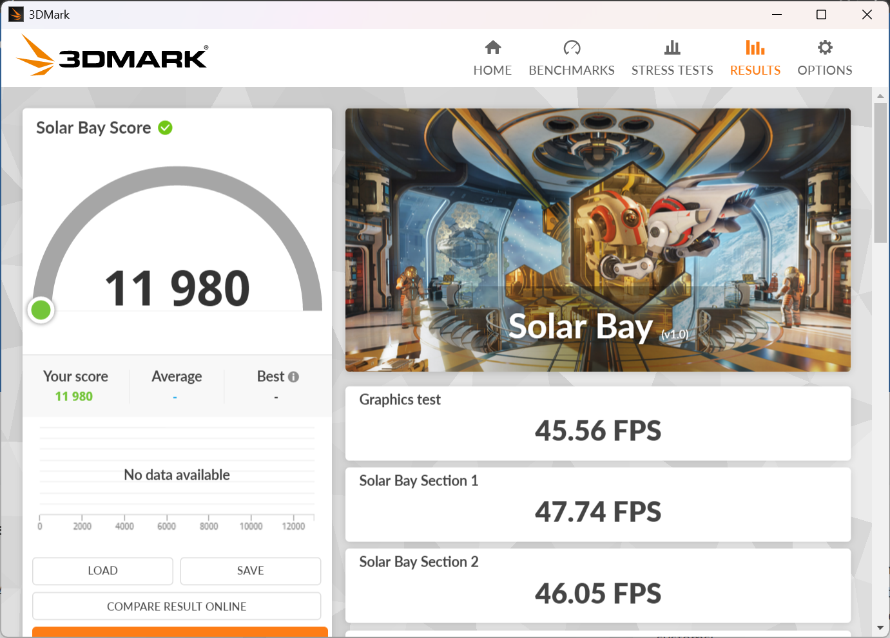This screenshot has width=890, height=638.
Task: Click the scrollbar up arrow
Action: (x=880, y=95)
